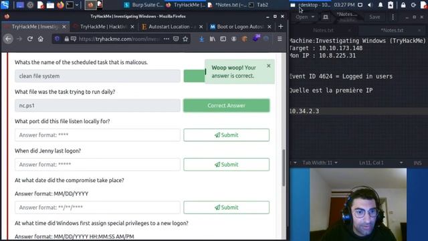
Task: Click the 03:27 PM clock
Action: pyautogui.click(x=344, y=5)
